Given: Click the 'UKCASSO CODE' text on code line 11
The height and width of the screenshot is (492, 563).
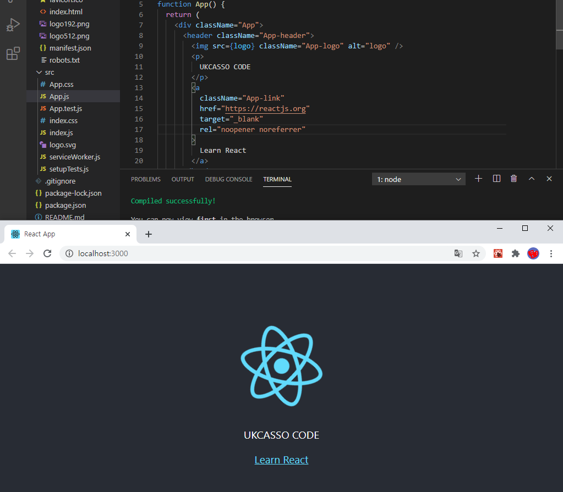Looking at the screenshot, I should (225, 67).
